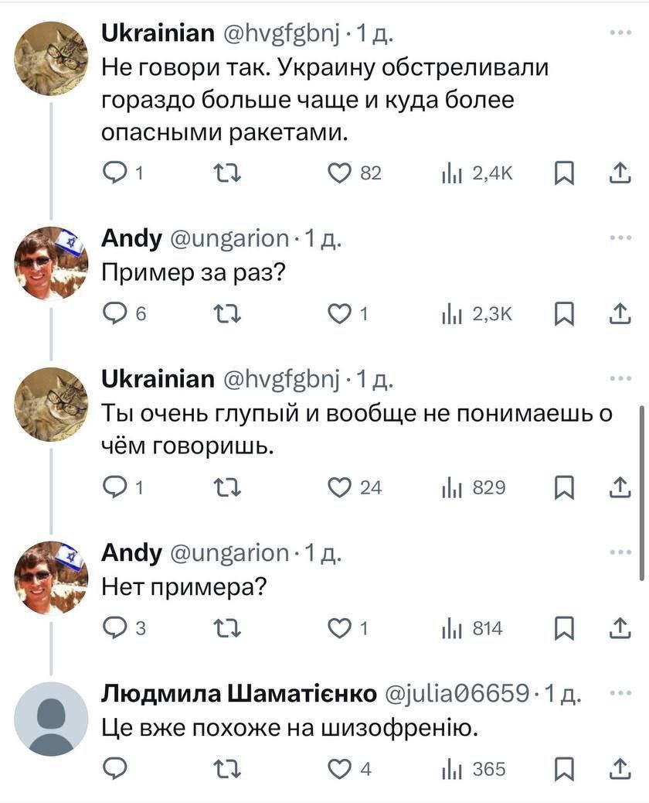
Task: Share Людмила Шаматієнко's tweet
Action: [x=620, y=769]
